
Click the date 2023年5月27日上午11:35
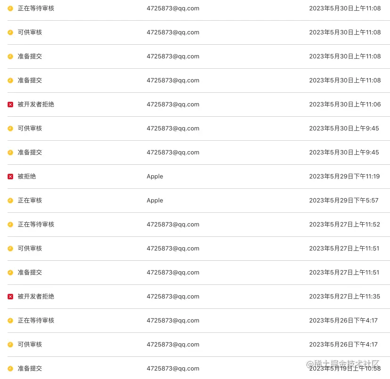point(344,297)
